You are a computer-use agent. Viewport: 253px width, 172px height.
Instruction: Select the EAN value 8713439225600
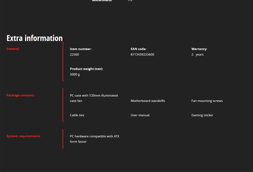[x=142, y=54]
